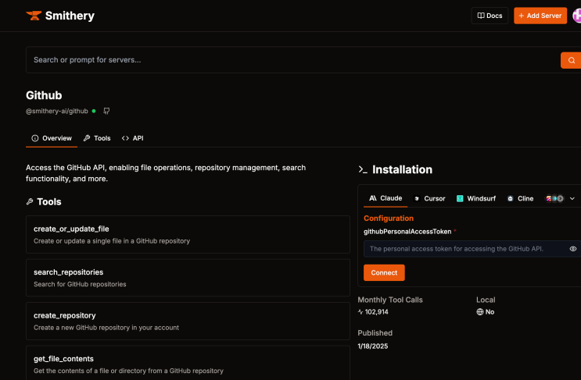Click the Smithery brand name text

point(70,16)
